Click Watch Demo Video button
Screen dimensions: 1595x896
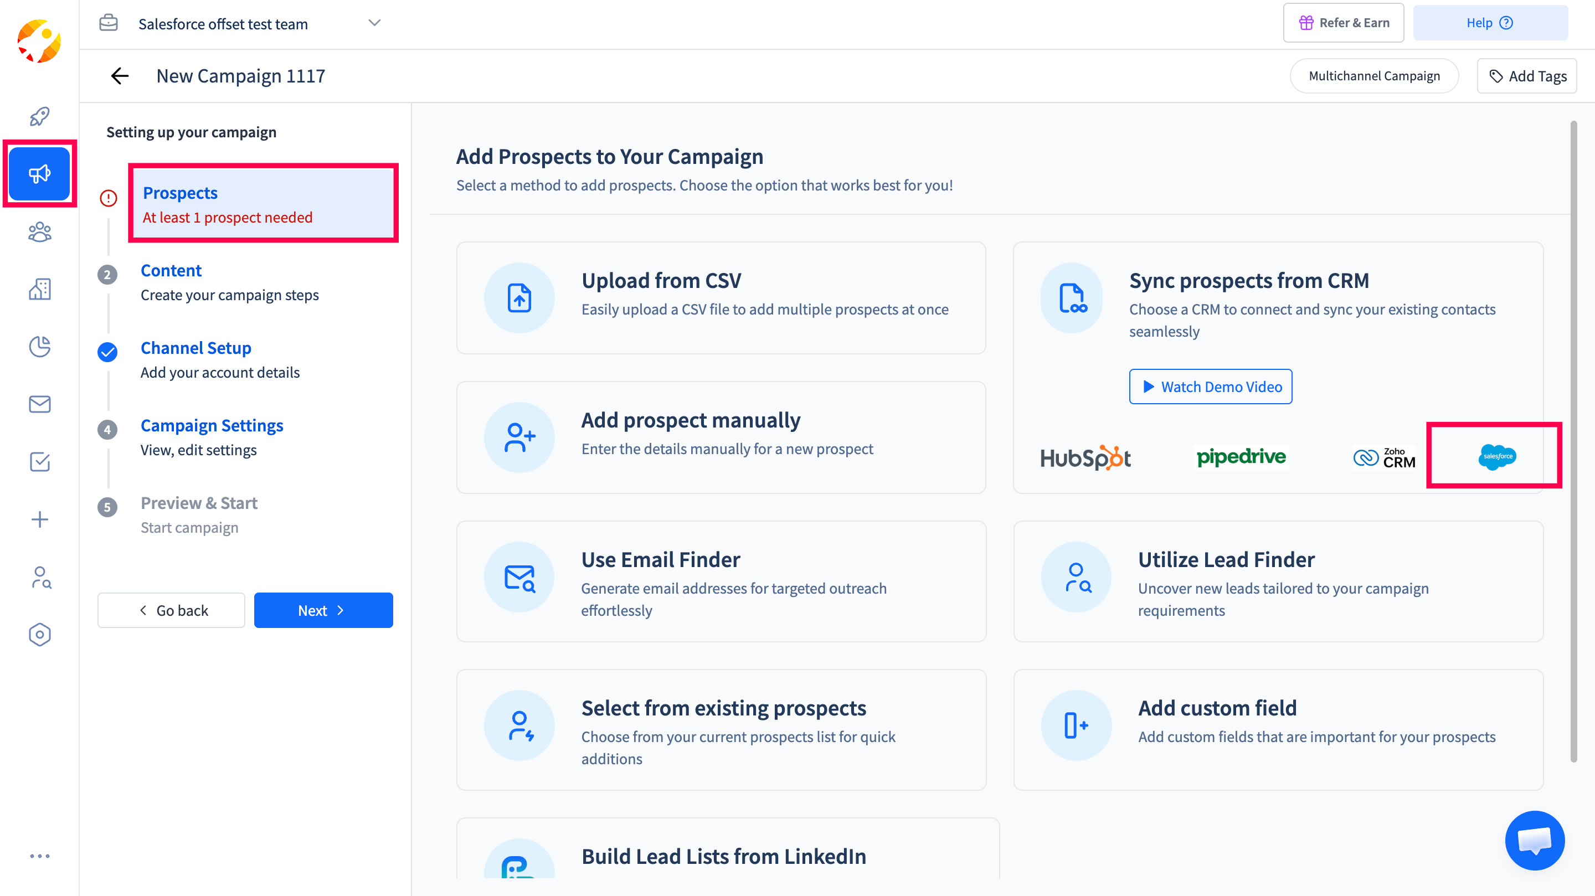(1210, 387)
